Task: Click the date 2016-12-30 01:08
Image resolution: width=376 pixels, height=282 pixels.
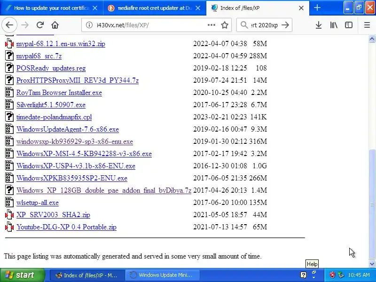Action: (220, 166)
